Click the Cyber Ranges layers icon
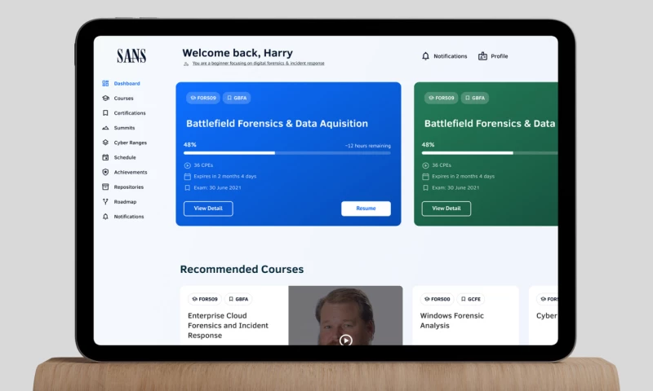 pos(105,143)
